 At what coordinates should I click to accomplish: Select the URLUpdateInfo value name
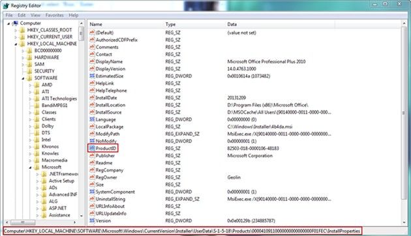[x=111, y=213]
